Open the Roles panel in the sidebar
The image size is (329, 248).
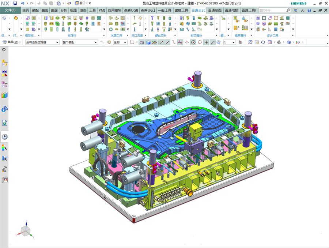pos(4,180)
